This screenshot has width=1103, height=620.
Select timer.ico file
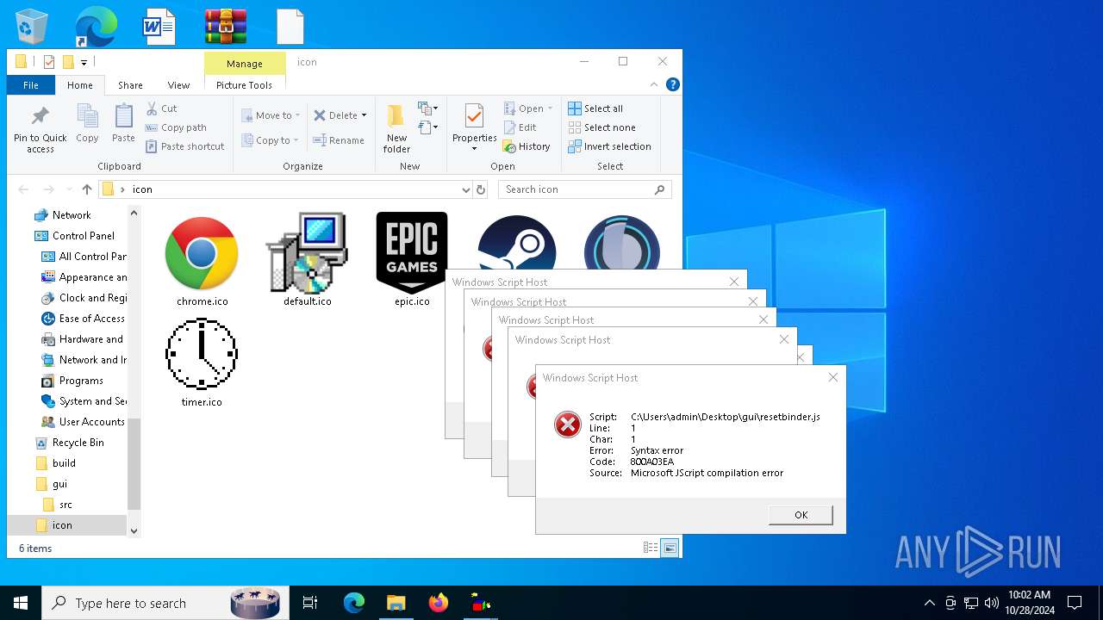[x=202, y=362]
